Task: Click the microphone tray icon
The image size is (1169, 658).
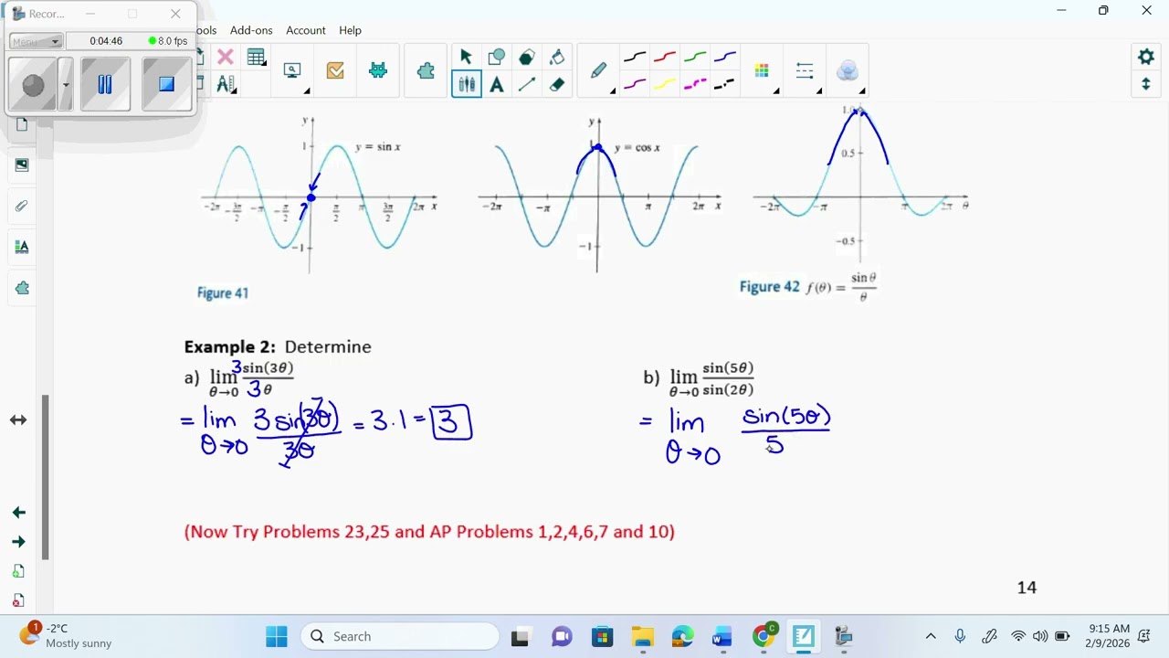Action: pos(960,636)
